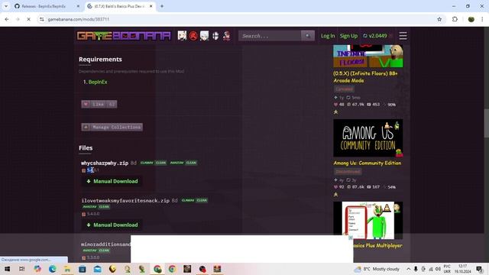489x275 pixels.
Task: Open the clock and date flyout
Action: (462, 269)
